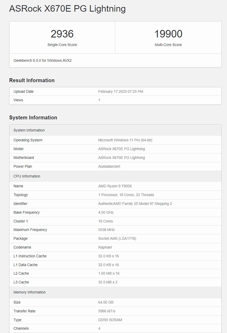Click the Geekbench 6.0.0 for Windows AVX2 text

(x=42, y=60)
